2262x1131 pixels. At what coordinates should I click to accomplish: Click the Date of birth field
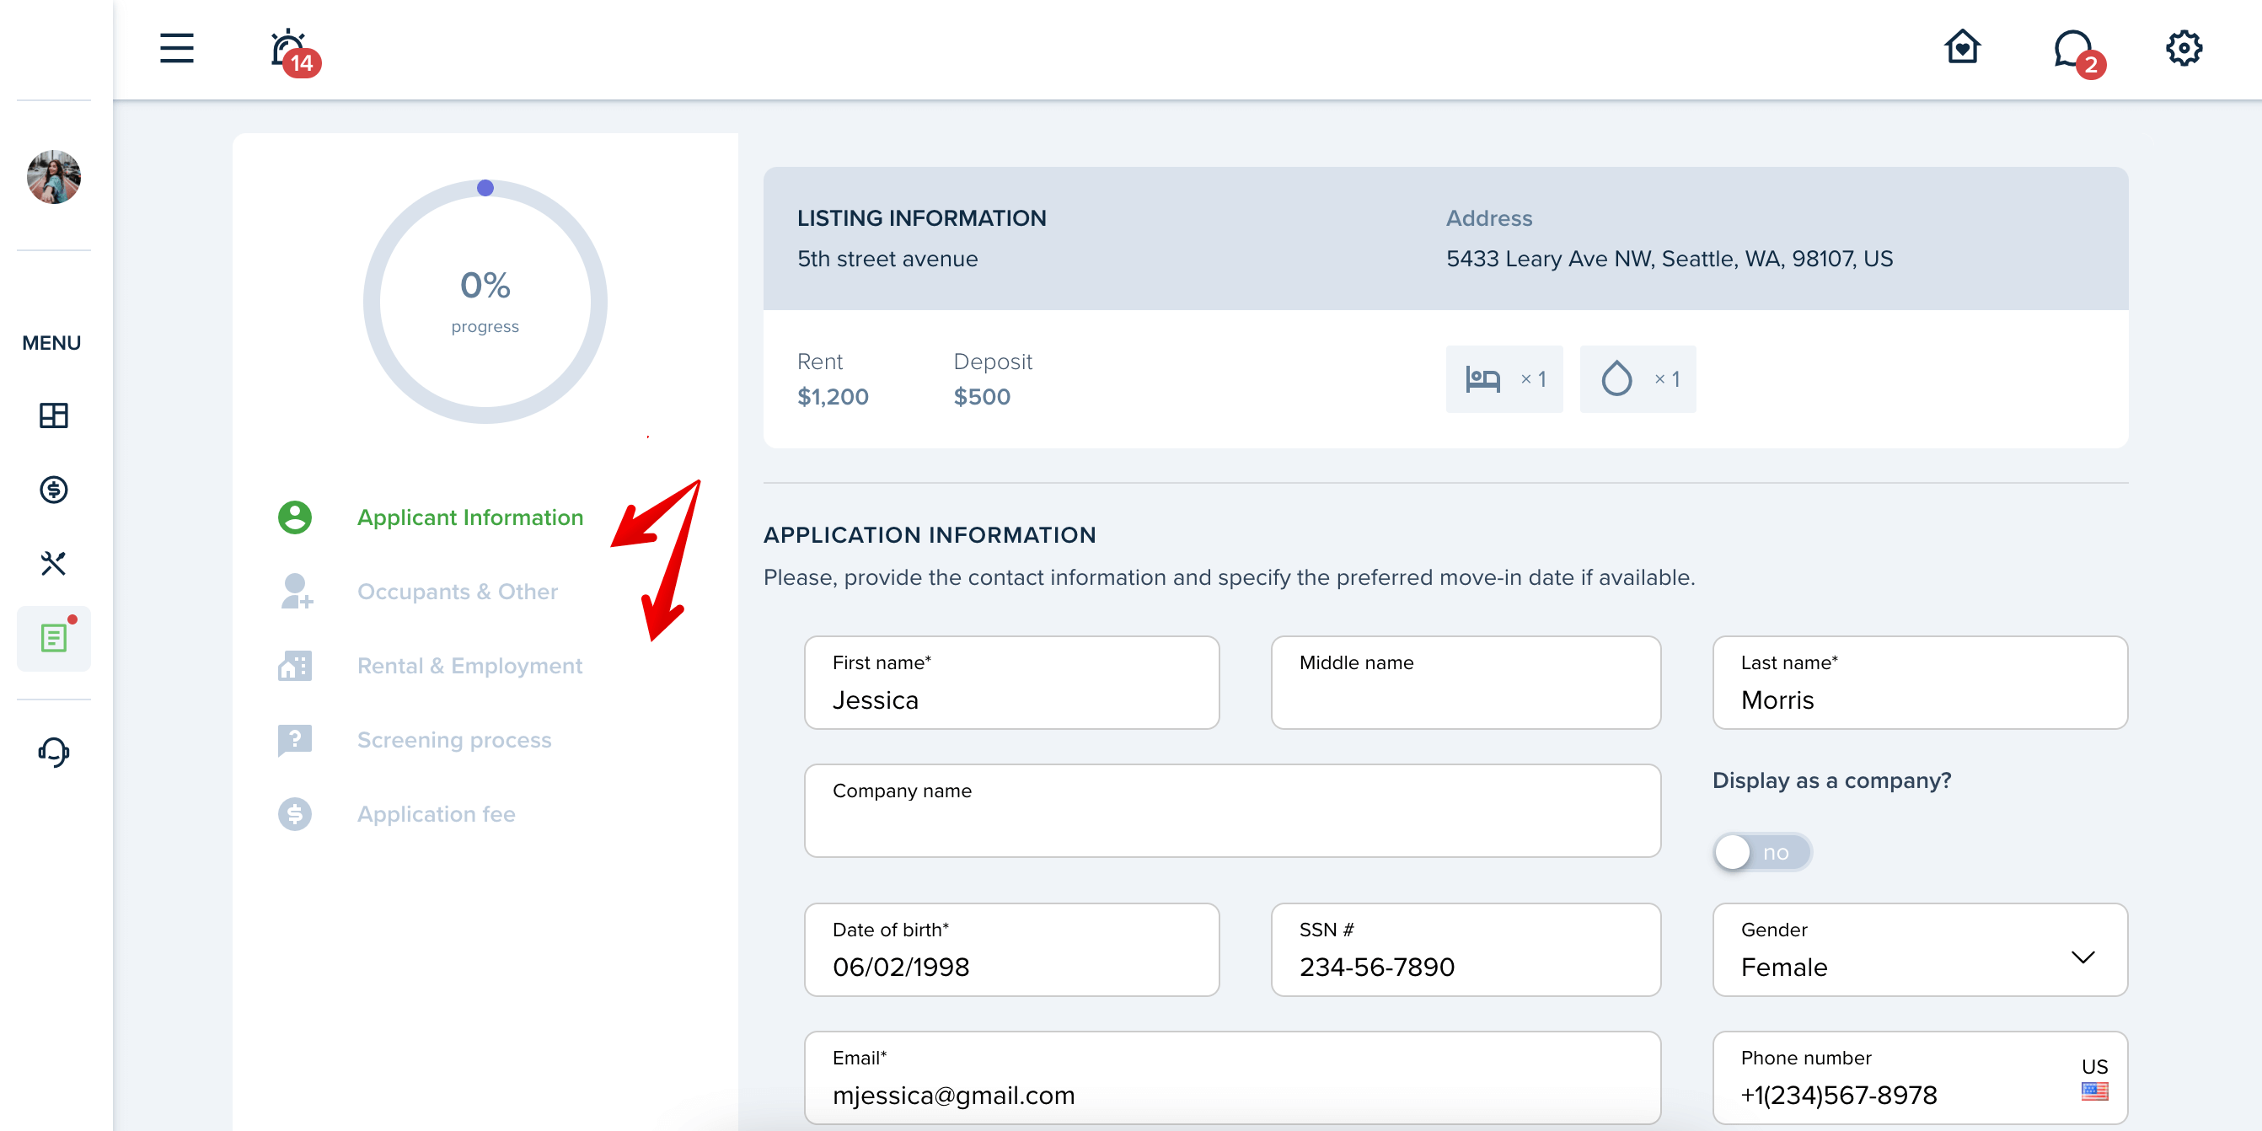point(1011,949)
